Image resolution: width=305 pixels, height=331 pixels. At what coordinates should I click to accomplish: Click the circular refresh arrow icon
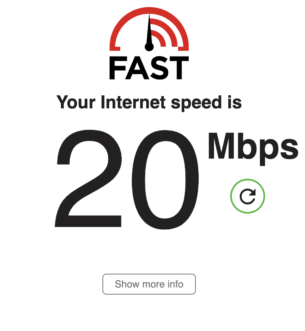[248, 196]
